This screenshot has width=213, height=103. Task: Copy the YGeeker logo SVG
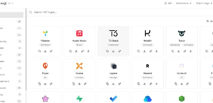[39, 51]
